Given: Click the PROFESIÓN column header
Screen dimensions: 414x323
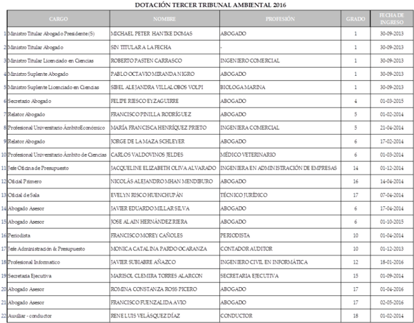Looking at the screenshot, I should (x=280, y=19).
